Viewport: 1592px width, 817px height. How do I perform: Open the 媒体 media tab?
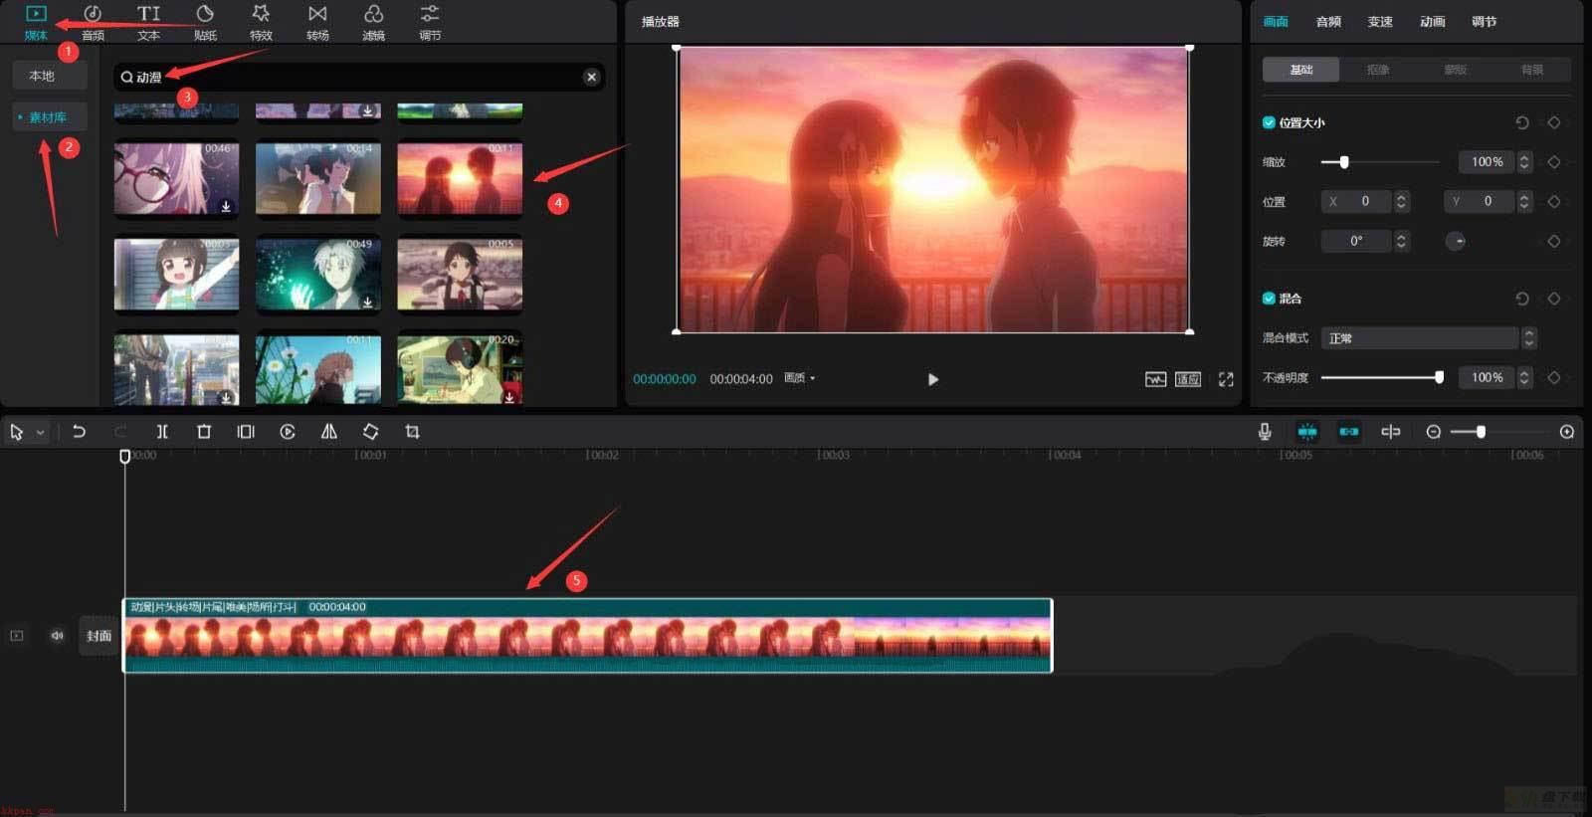[36, 22]
